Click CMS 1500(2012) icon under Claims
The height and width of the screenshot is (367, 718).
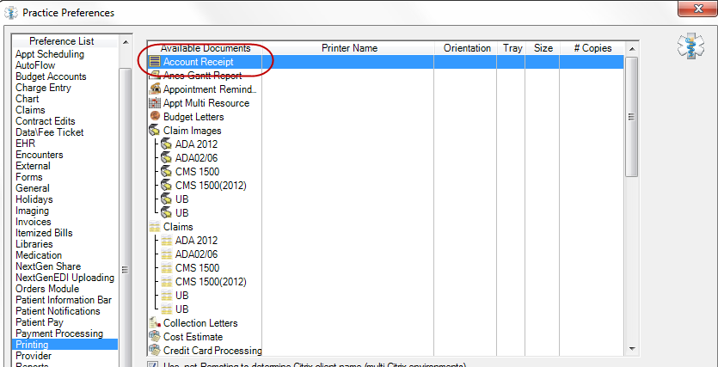click(167, 281)
